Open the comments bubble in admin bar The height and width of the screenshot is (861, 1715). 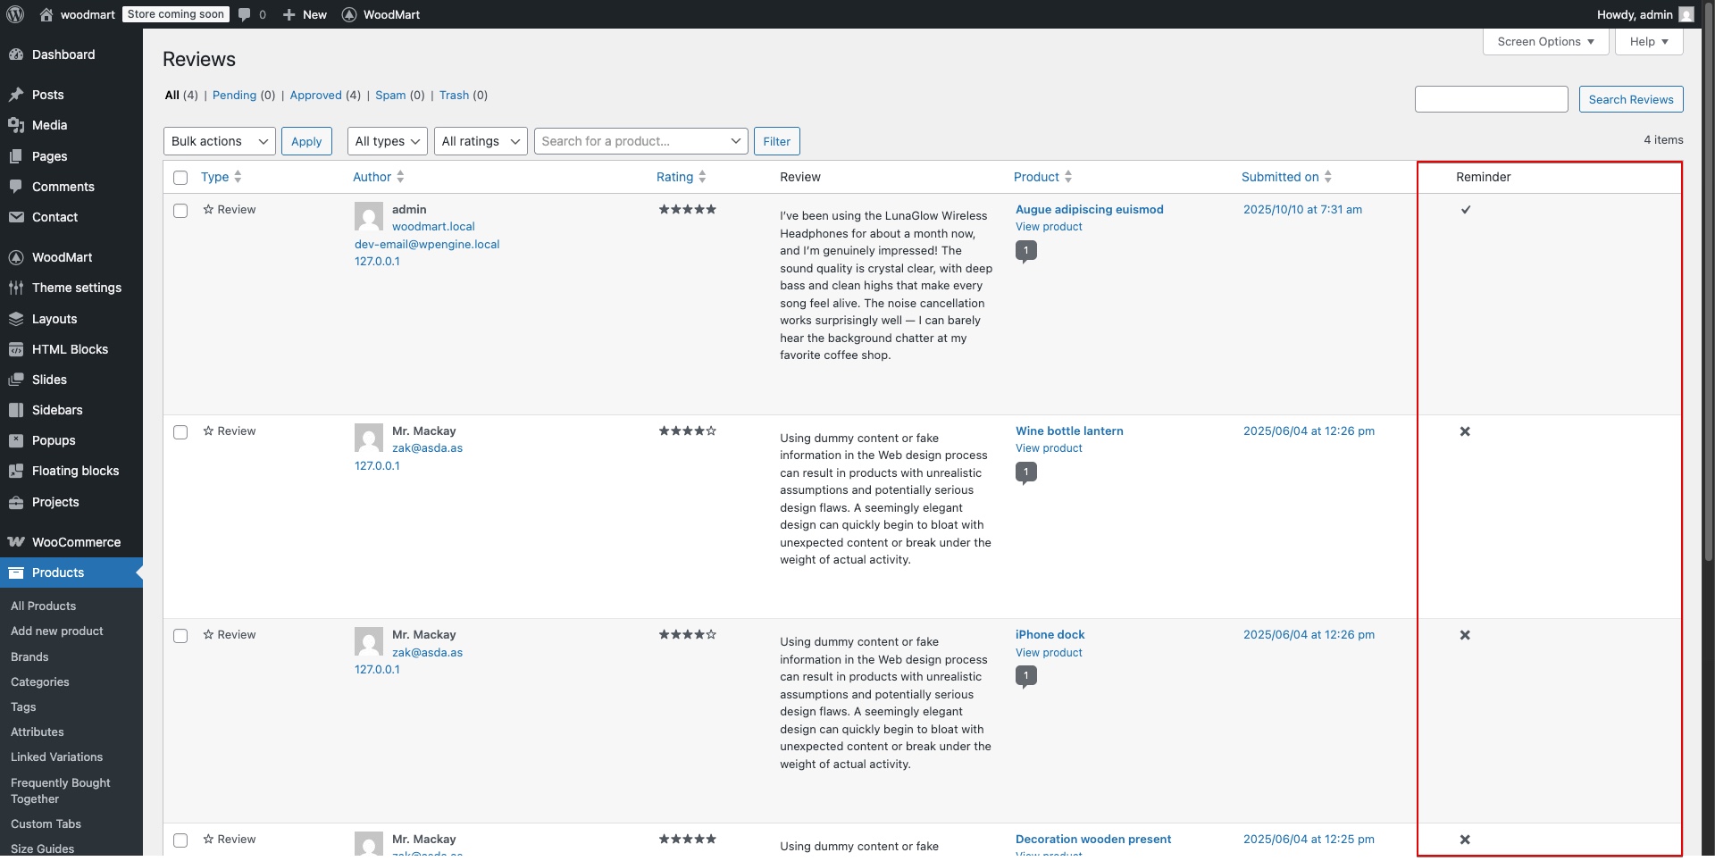[245, 14]
